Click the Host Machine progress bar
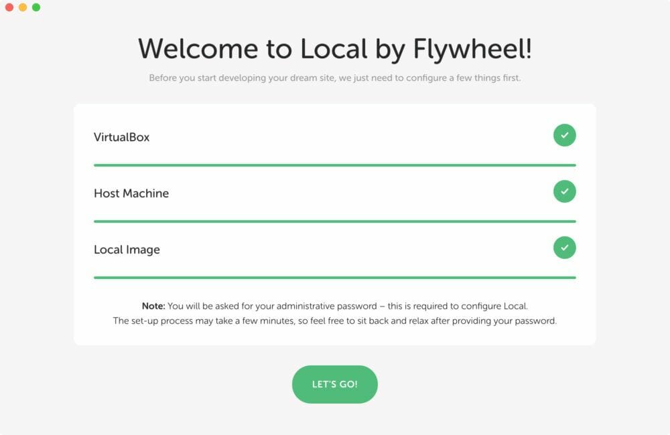The image size is (670, 435). click(x=335, y=222)
